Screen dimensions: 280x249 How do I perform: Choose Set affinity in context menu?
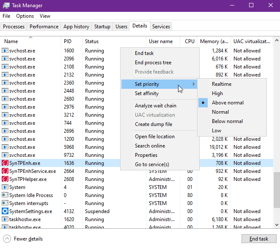(x=160, y=93)
